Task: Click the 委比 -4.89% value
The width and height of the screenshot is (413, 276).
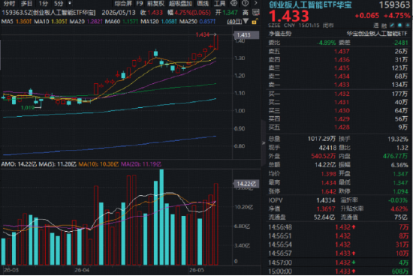Action: 327,43
